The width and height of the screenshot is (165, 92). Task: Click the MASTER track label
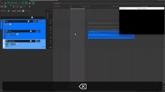coord(3,11)
